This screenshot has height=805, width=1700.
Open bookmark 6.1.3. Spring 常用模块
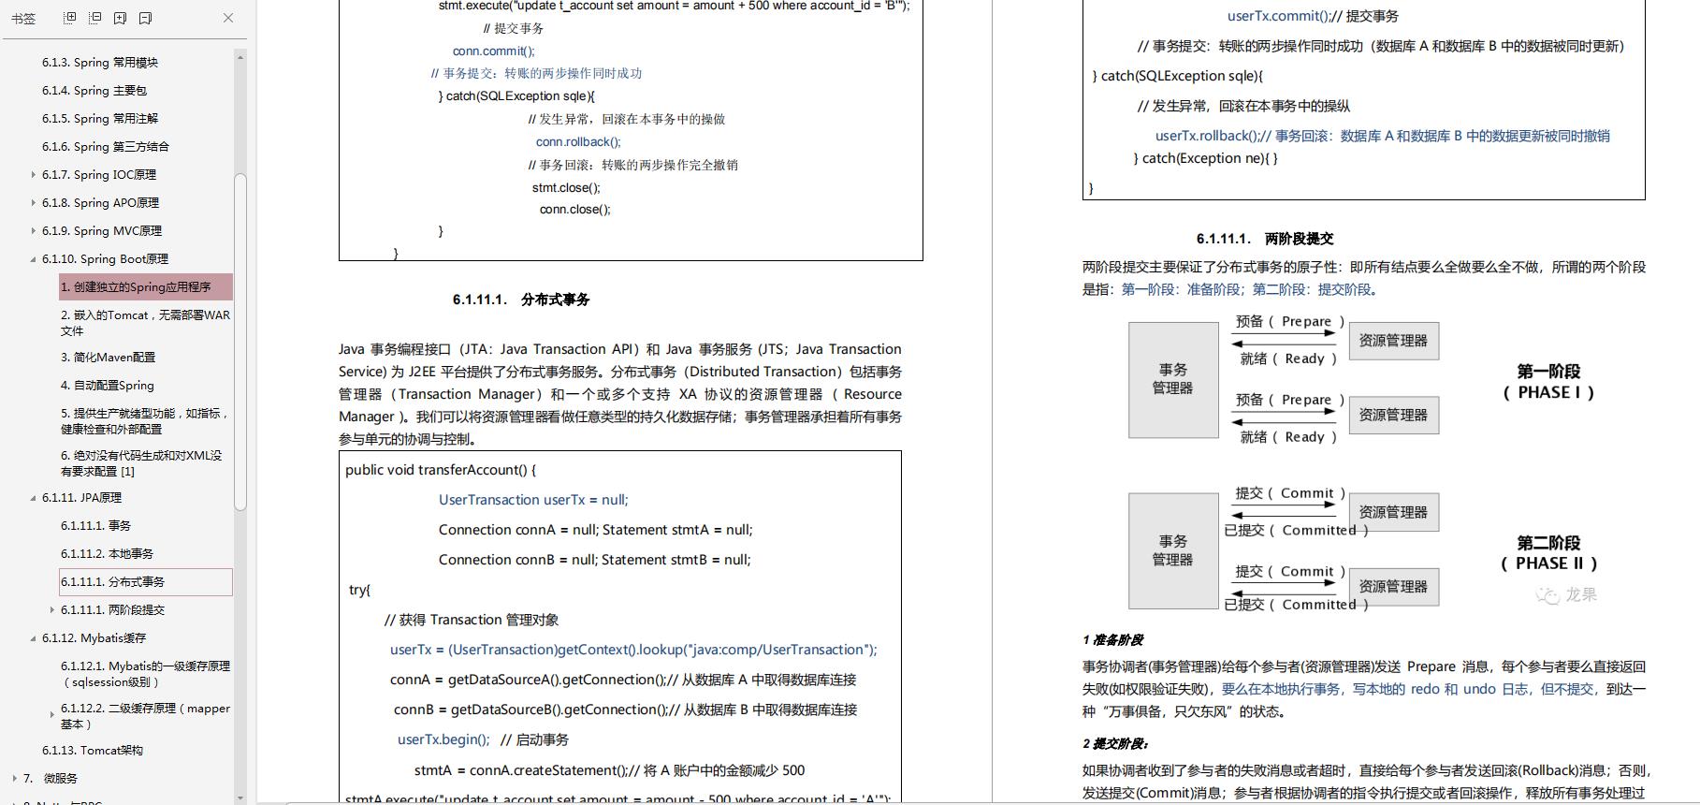click(x=100, y=62)
